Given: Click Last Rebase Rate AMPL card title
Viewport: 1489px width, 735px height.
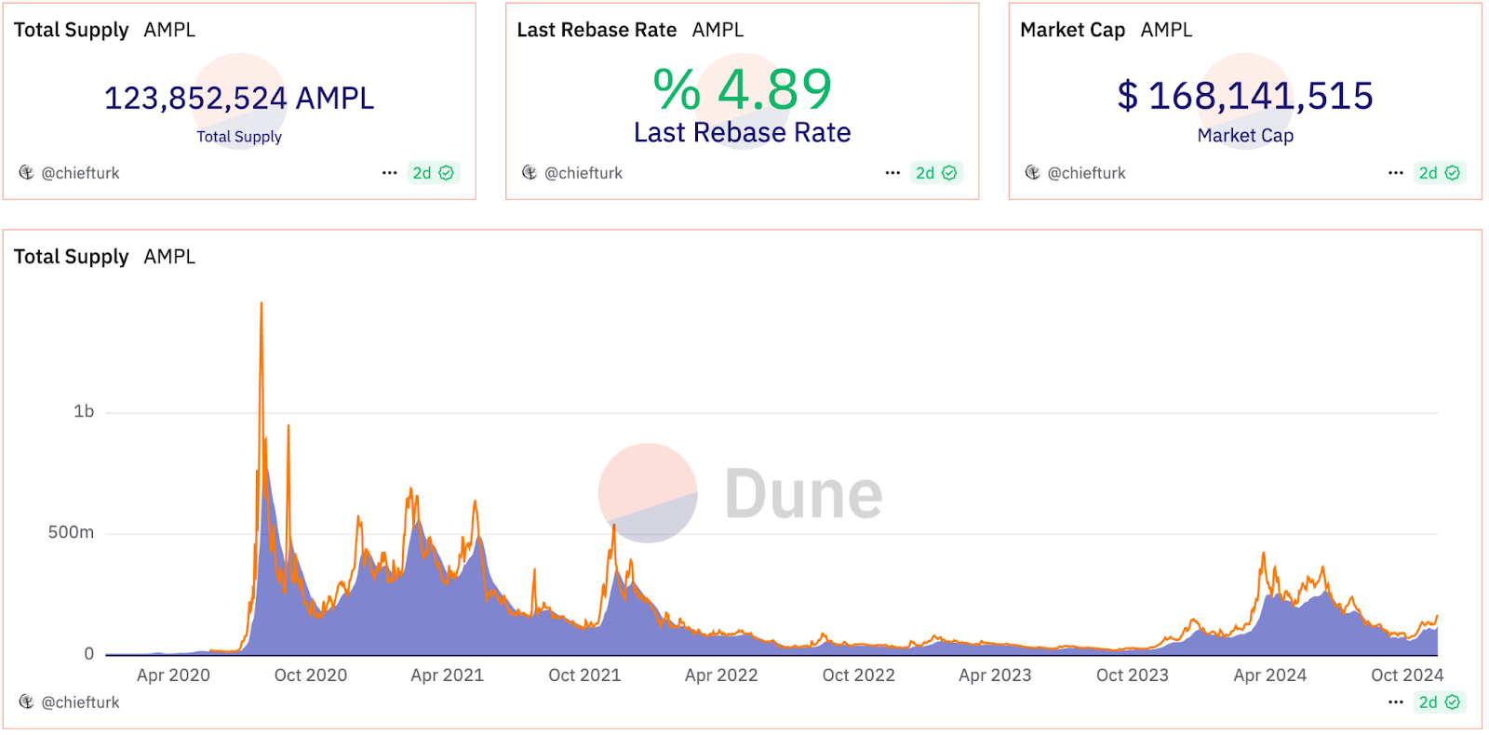Looking at the screenshot, I should pos(630,30).
